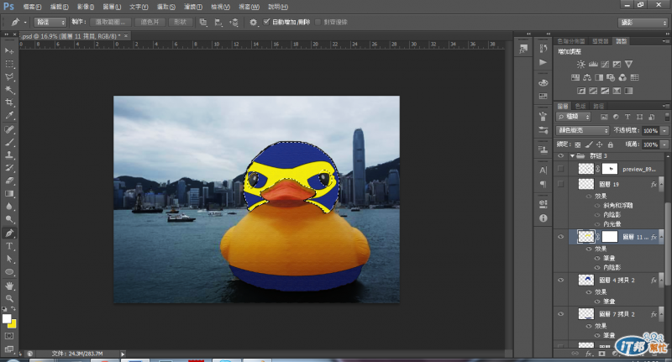Viewport: 672px width, 362px height.
Task: Show the preview_89 layer
Action: (x=560, y=169)
